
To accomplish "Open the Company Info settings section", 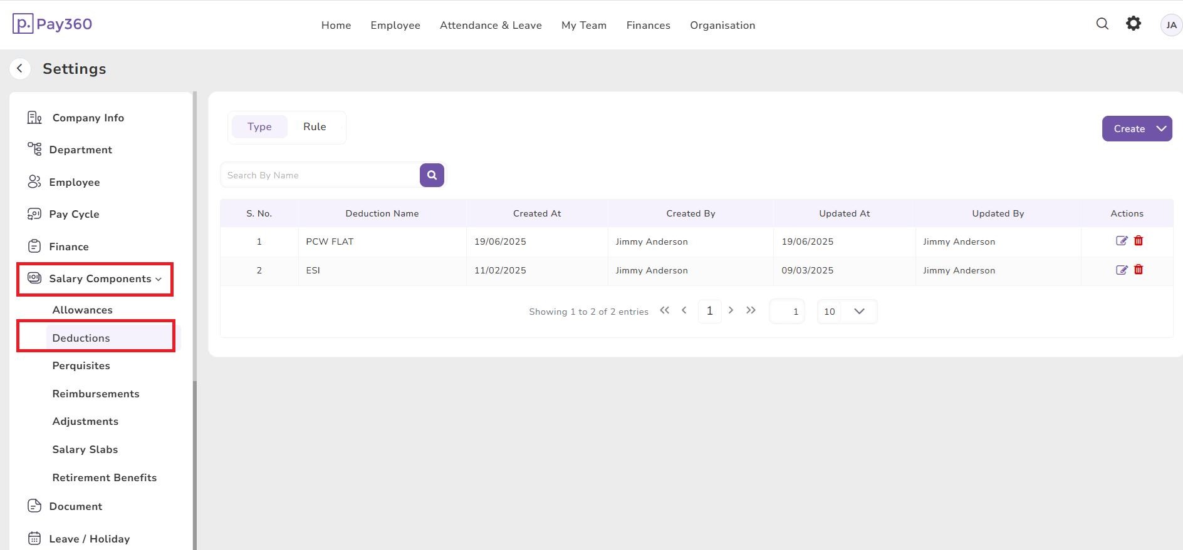I will [88, 118].
